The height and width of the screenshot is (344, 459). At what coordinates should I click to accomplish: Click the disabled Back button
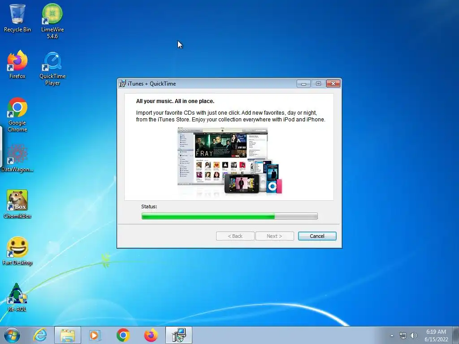tap(235, 236)
